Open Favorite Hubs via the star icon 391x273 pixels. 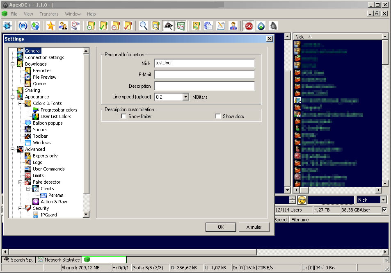50,26
